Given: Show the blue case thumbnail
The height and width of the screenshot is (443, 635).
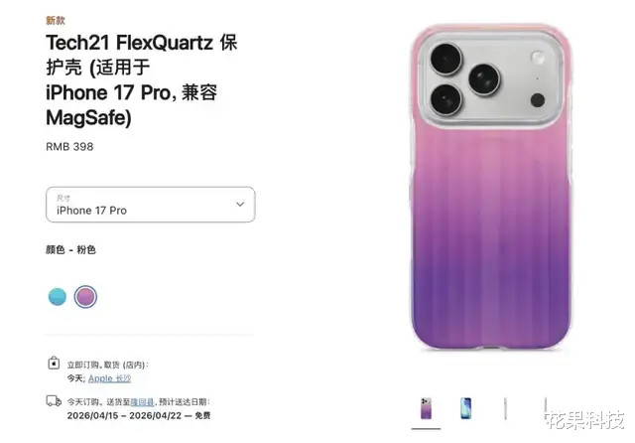Looking at the screenshot, I should pyautogui.click(x=465, y=408).
